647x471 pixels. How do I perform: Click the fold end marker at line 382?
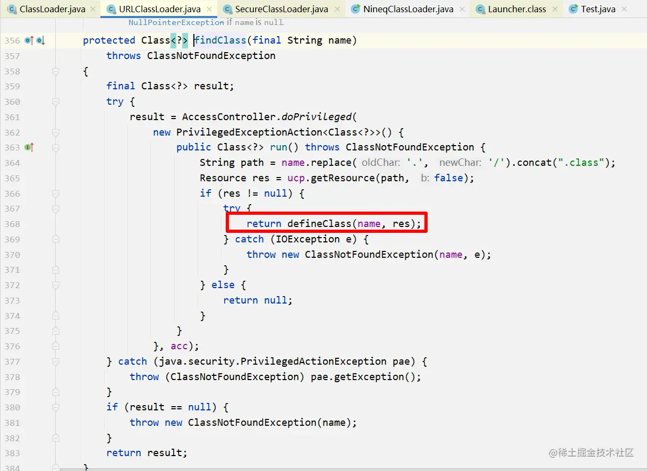(55, 438)
